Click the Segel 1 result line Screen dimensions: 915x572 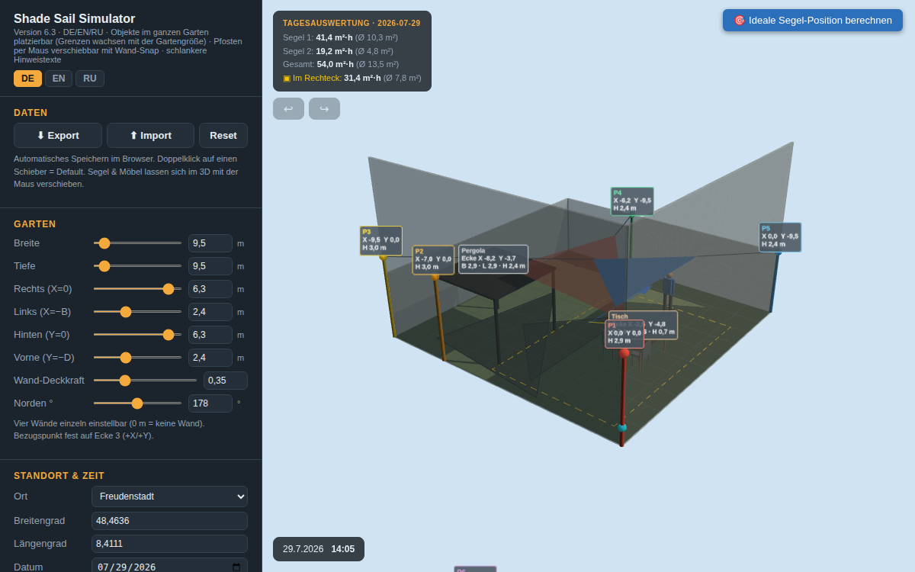(x=340, y=37)
